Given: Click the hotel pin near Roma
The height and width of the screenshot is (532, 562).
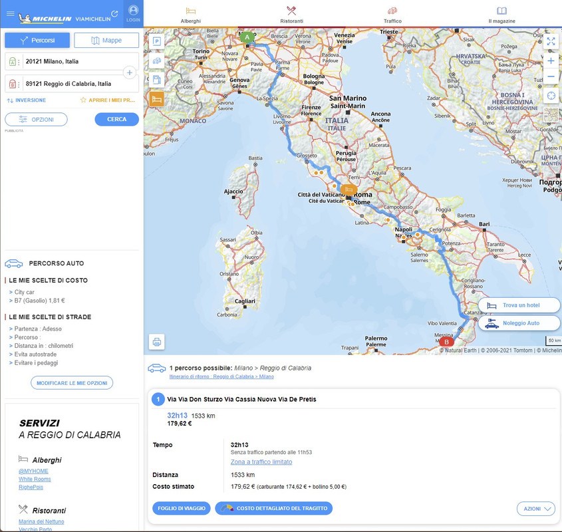Looking at the screenshot, I should tap(349, 190).
